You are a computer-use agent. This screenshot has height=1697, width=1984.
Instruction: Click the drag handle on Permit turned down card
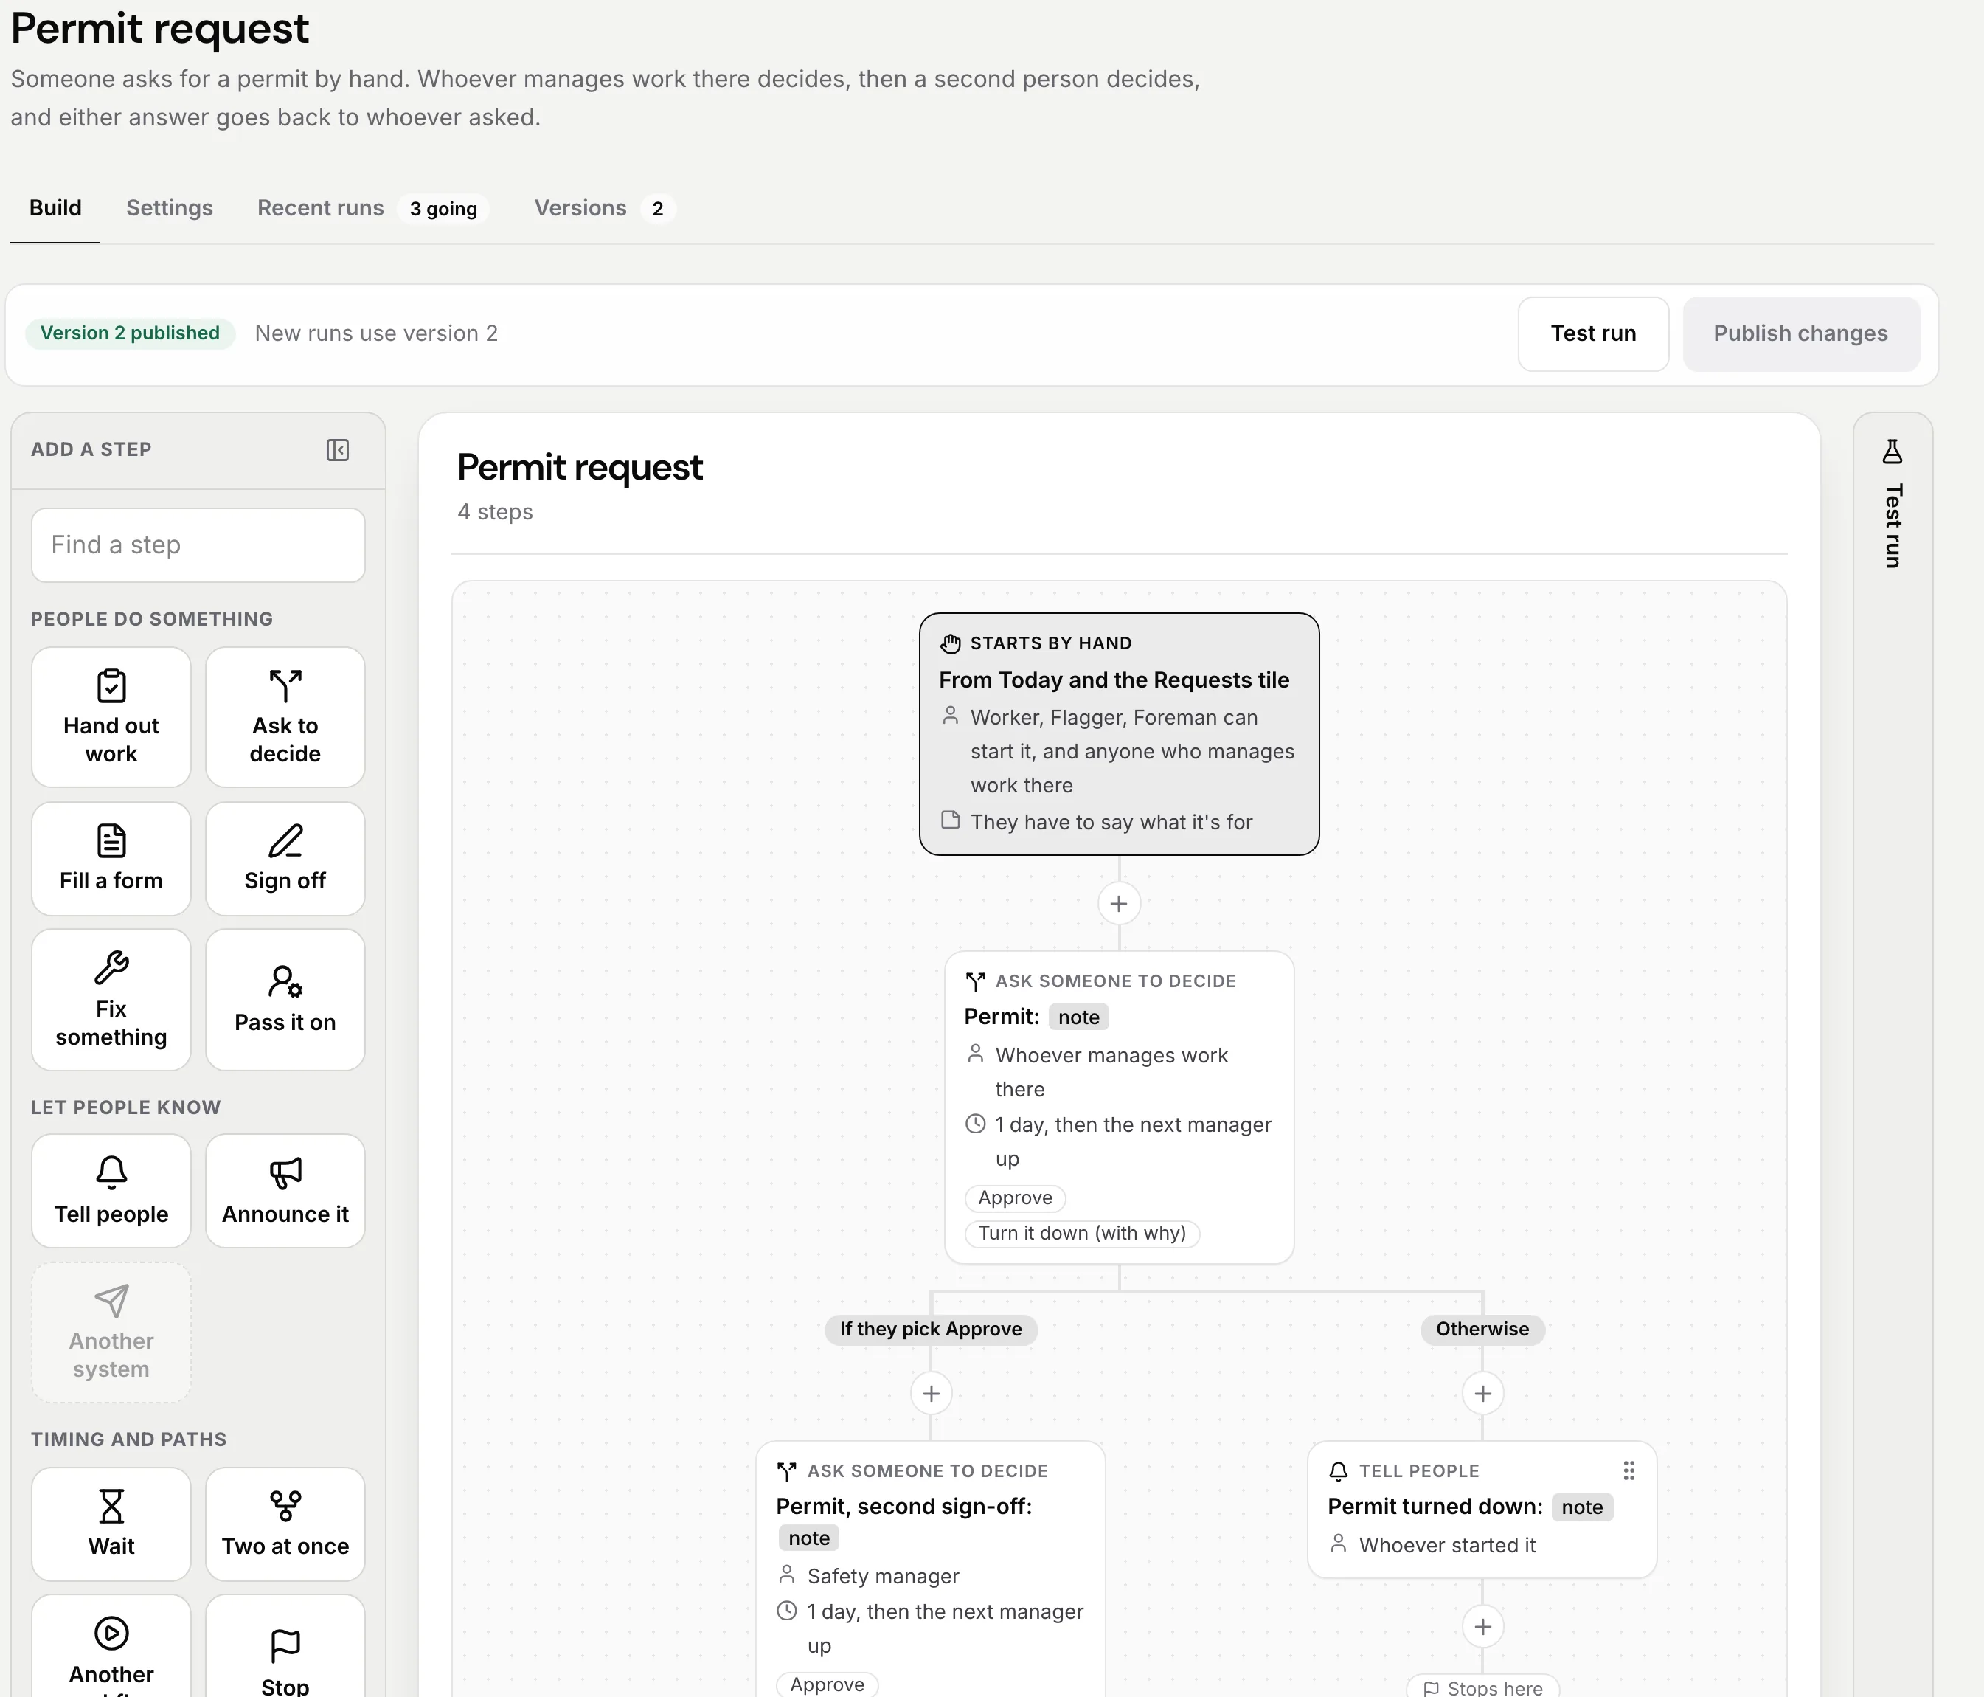[x=1629, y=1470]
